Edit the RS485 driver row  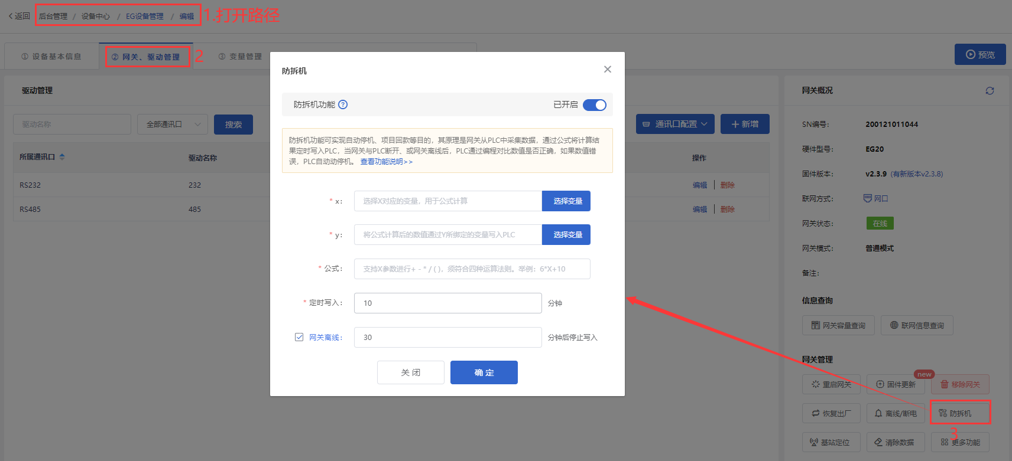click(x=700, y=209)
